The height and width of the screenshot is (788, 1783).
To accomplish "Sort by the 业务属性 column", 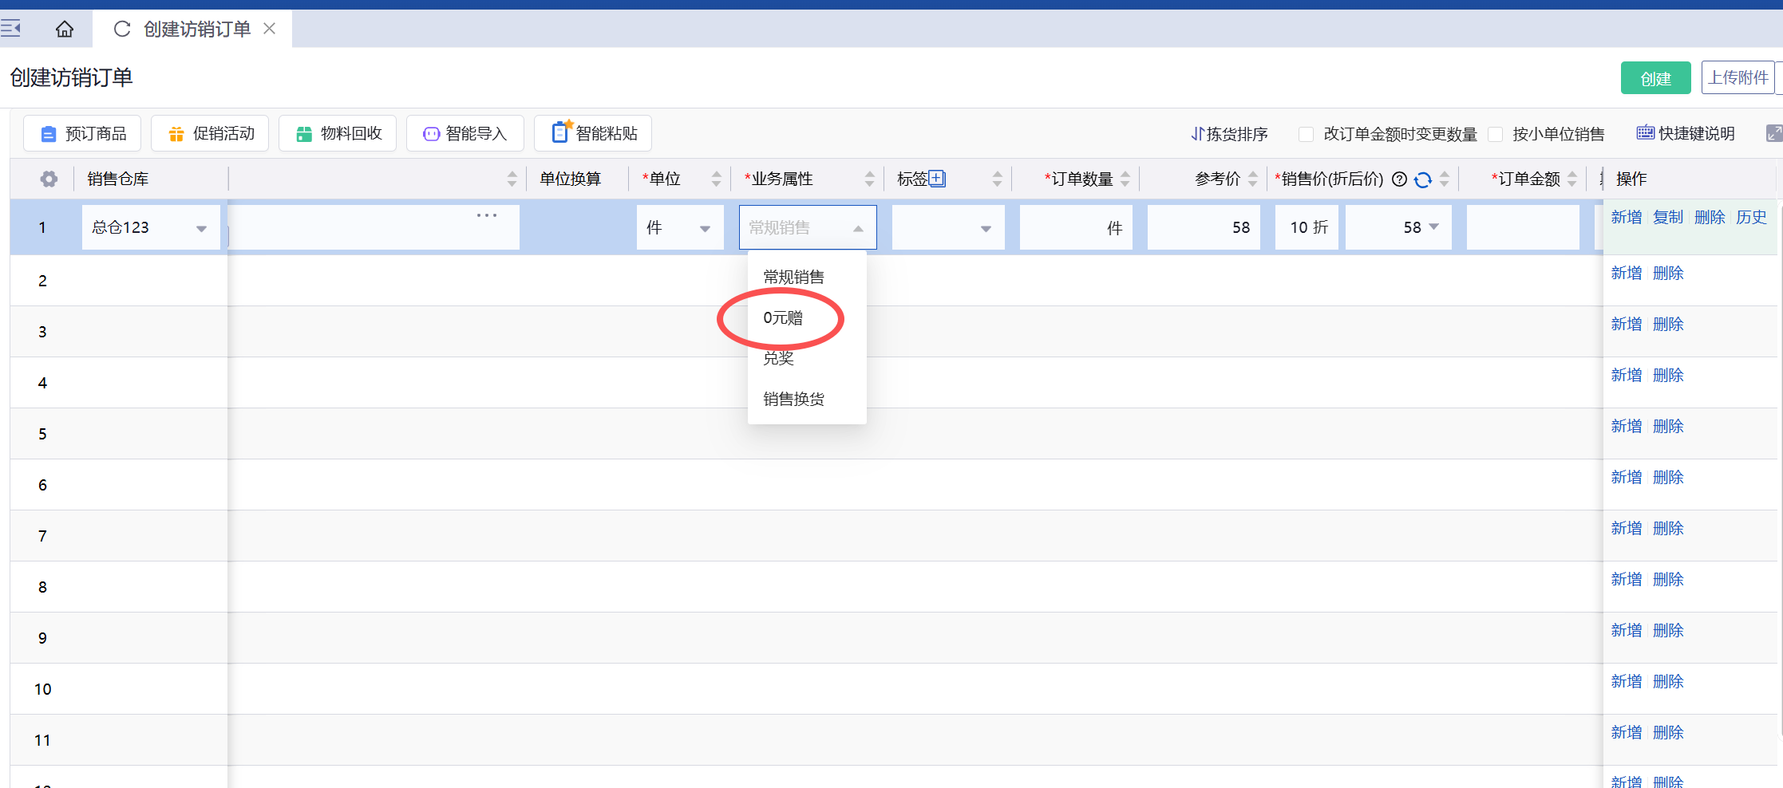I will (x=869, y=179).
